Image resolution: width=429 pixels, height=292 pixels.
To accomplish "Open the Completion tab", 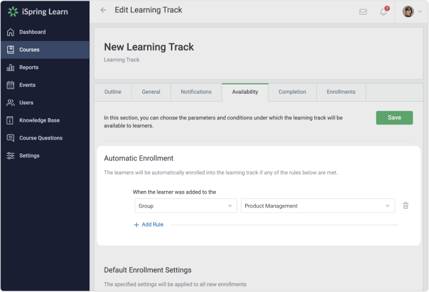I will click(x=292, y=92).
